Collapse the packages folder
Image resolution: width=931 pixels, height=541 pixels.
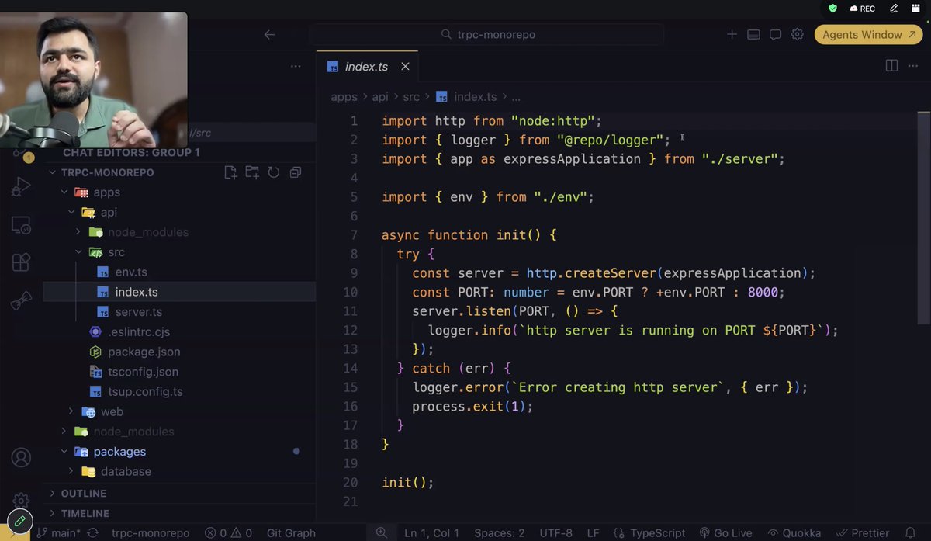point(64,452)
